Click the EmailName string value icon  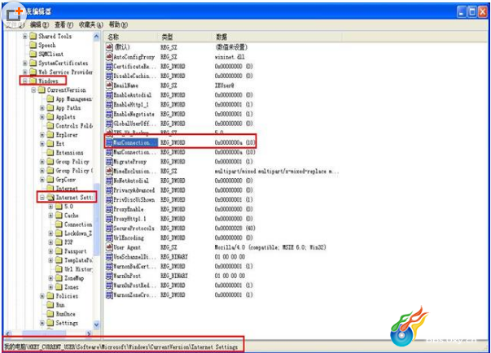click(109, 85)
